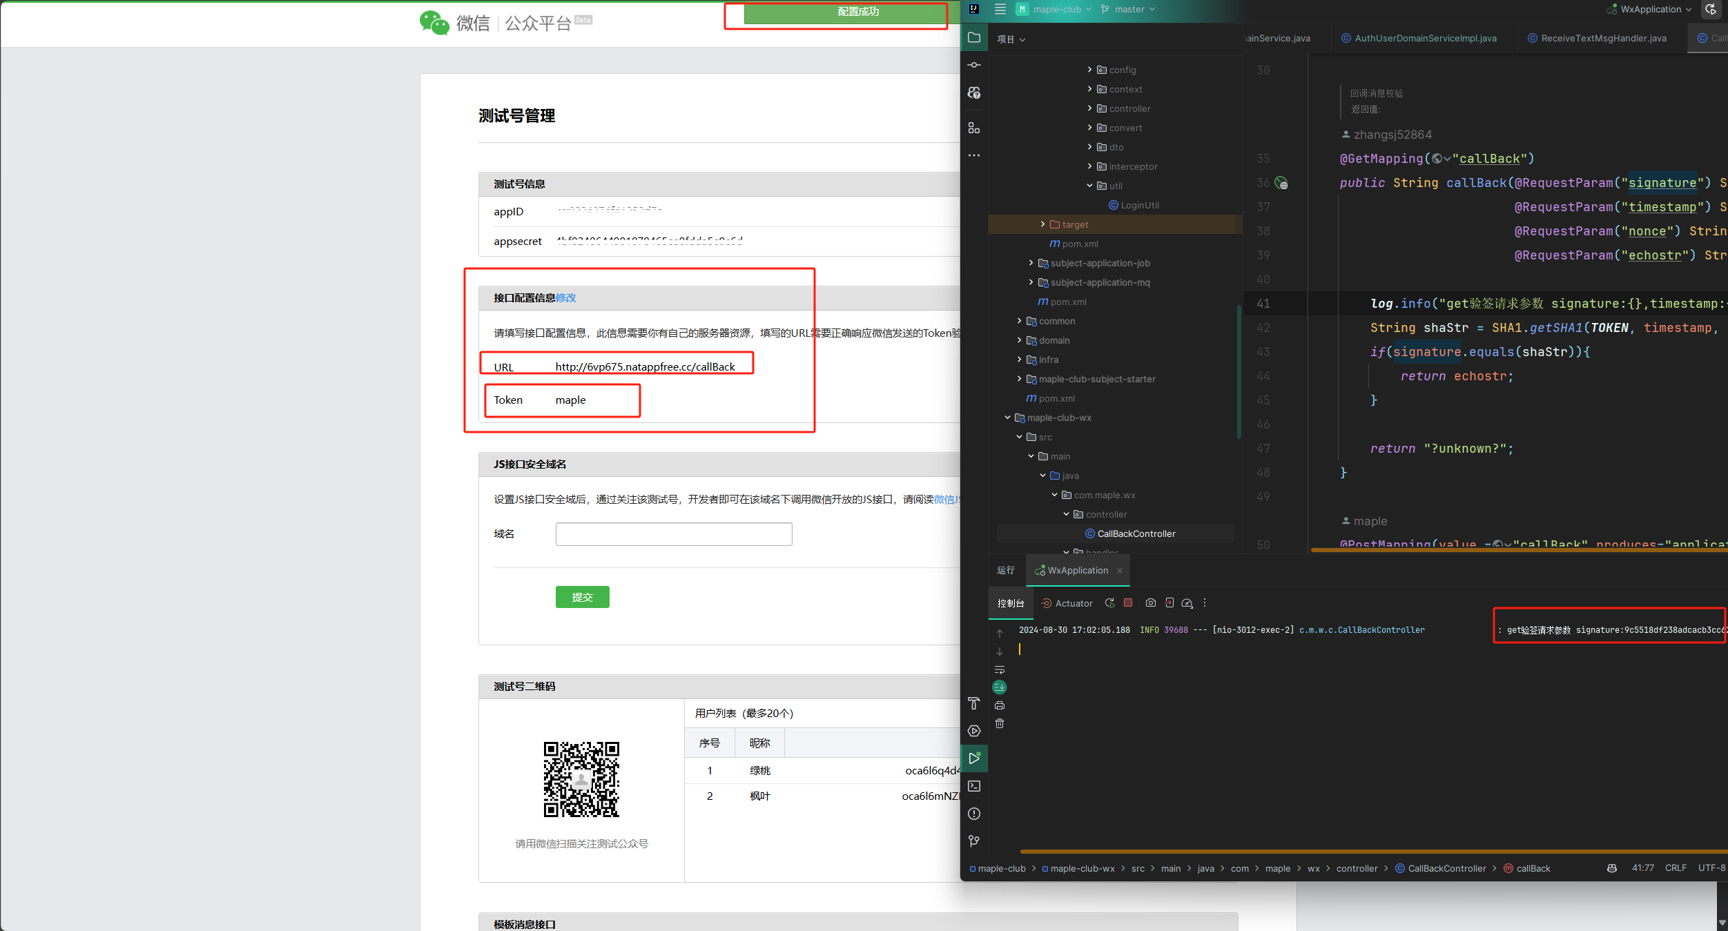Click the exit/attach icon in run toolbar
The height and width of the screenshot is (931, 1728).
(1169, 603)
